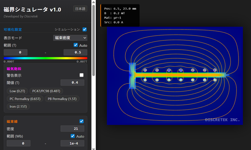Click the last upper coil conductor dot symbol
251x150 pixels.
pos(215,70)
